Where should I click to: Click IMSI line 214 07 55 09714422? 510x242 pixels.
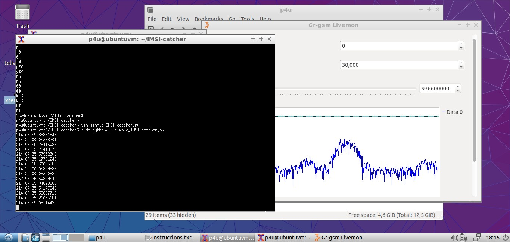tap(36, 203)
